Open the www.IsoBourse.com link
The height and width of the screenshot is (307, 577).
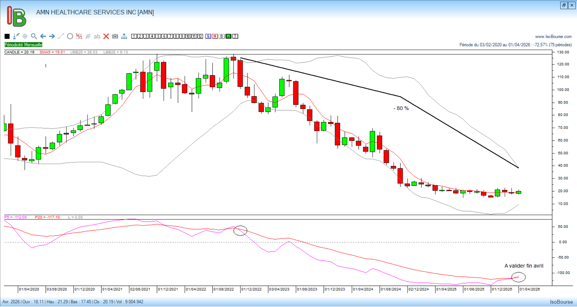(553, 37)
